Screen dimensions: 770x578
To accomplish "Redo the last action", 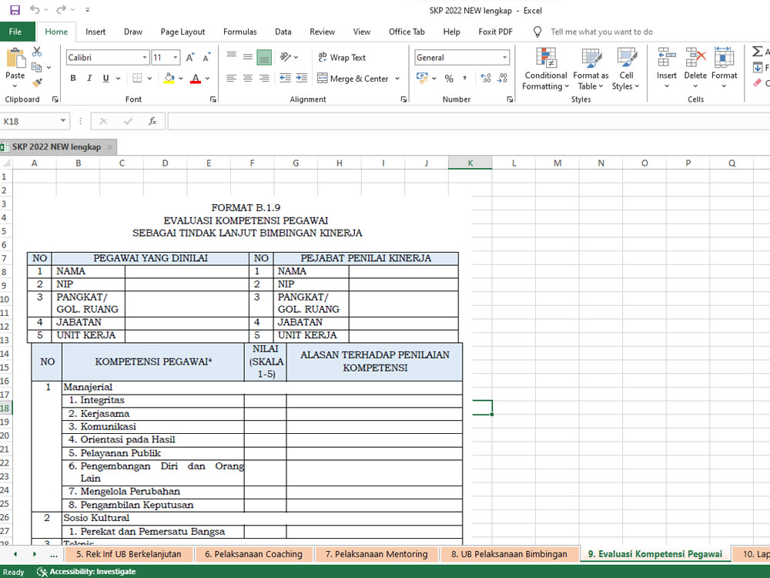I will pos(61,10).
